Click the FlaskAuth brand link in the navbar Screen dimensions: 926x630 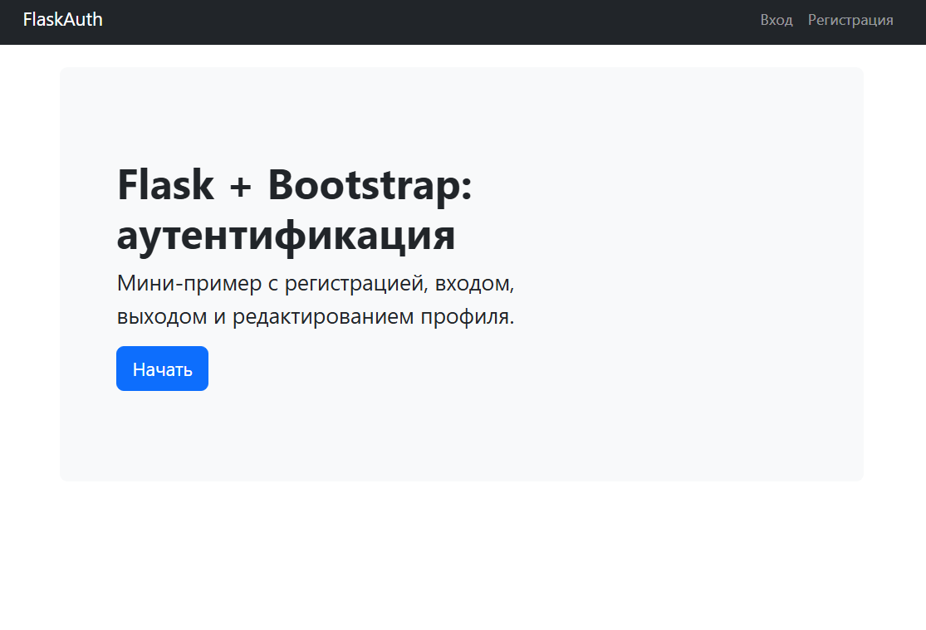coord(62,20)
